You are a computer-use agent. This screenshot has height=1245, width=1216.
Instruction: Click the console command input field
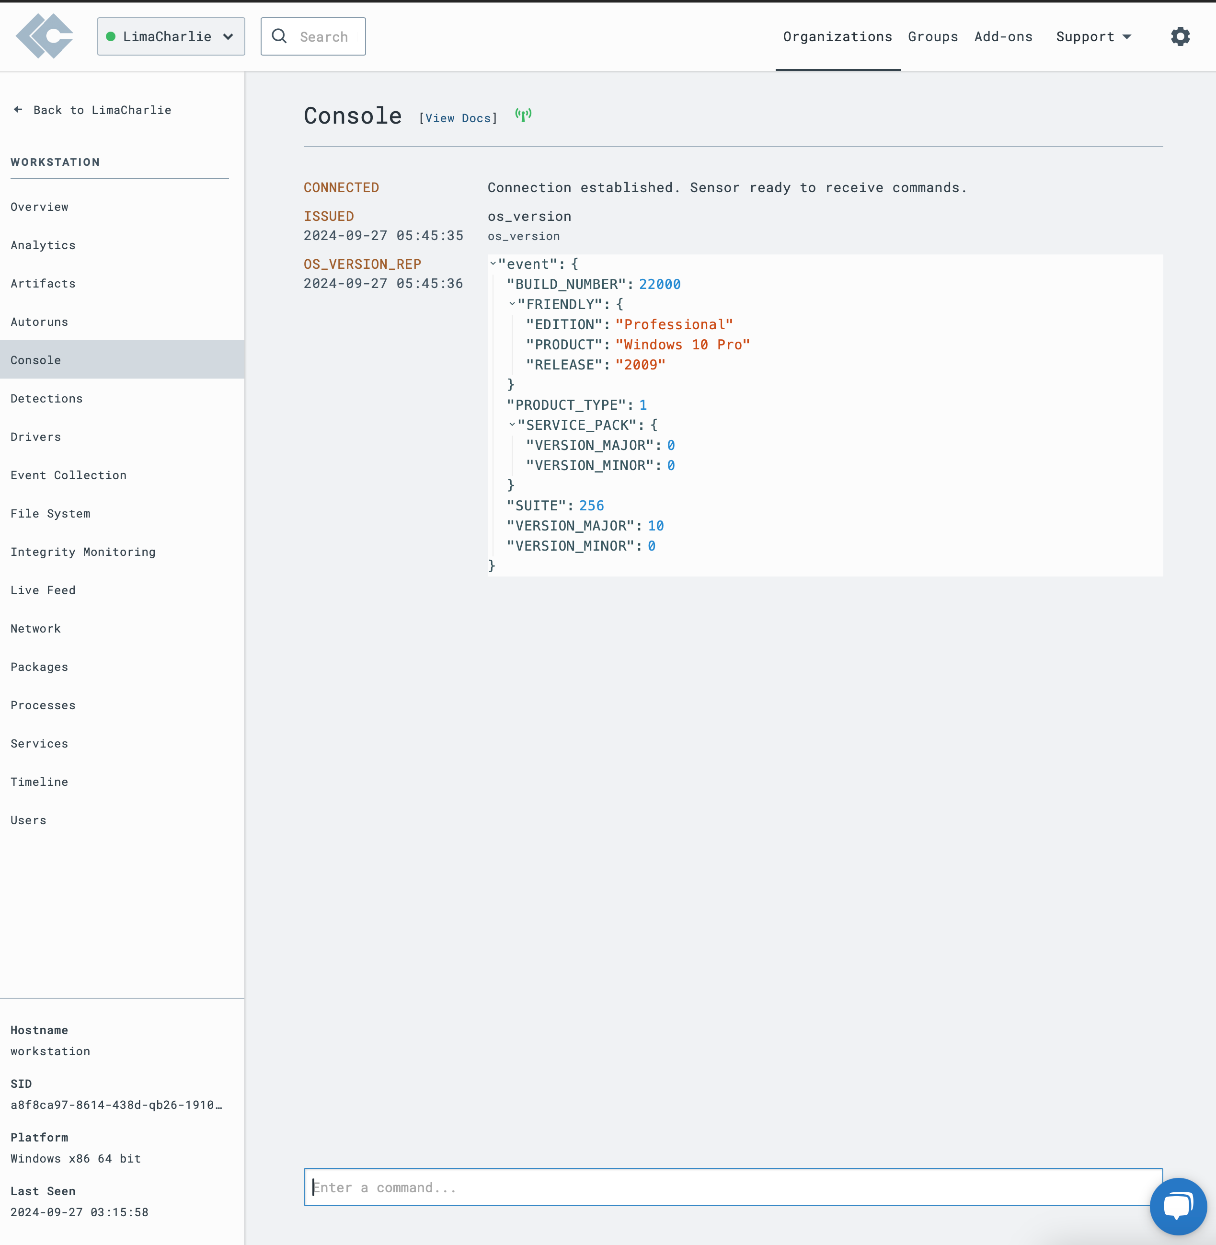click(x=733, y=1187)
